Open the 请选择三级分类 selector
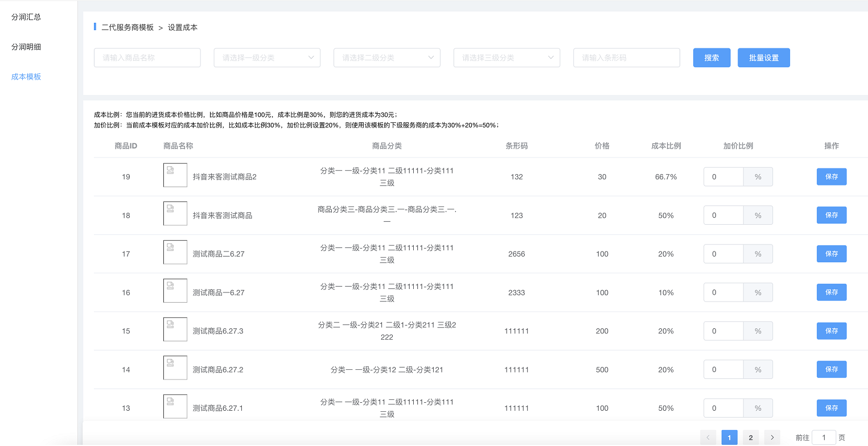The width and height of the screenshot is (868, 446). [x=507, y=57]
